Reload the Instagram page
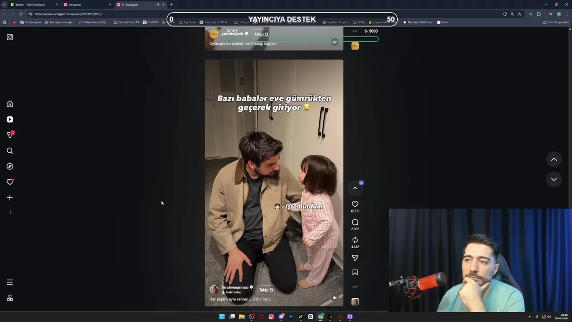This screenshot has width=572, height=322. pyautogui.click(x=21, y=14)
